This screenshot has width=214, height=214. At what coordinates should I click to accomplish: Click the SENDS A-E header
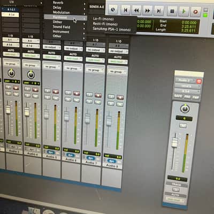96,7
